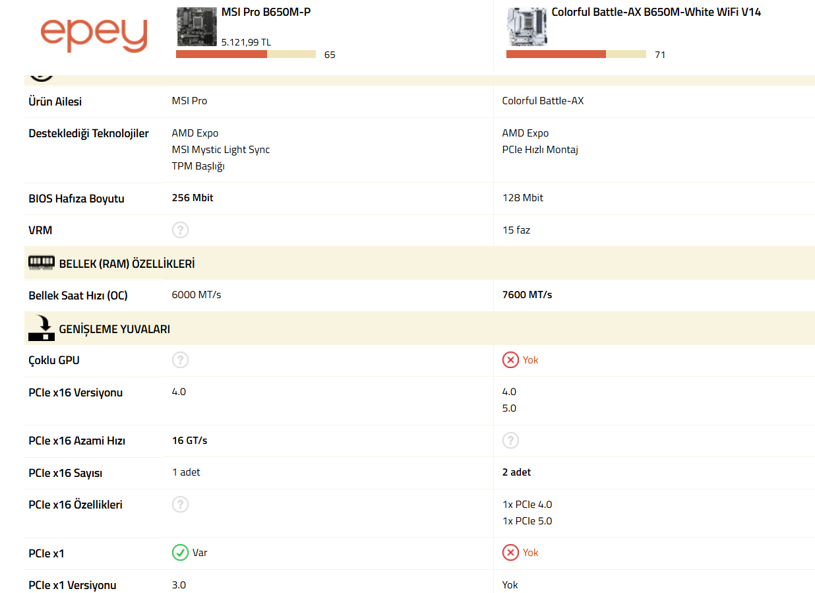815x593 pixels.
Task: Click the Bellek Saat Hızı (OC) label
Action: click(78, 296)
